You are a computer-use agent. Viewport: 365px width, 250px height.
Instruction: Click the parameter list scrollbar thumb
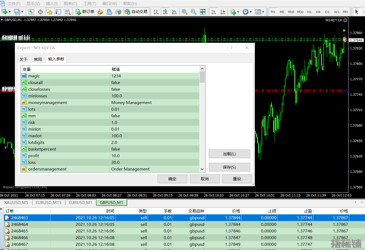click(x=202, y=77)
